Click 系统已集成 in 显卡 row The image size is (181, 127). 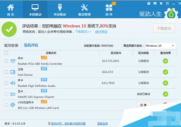[x=143, y=94]
